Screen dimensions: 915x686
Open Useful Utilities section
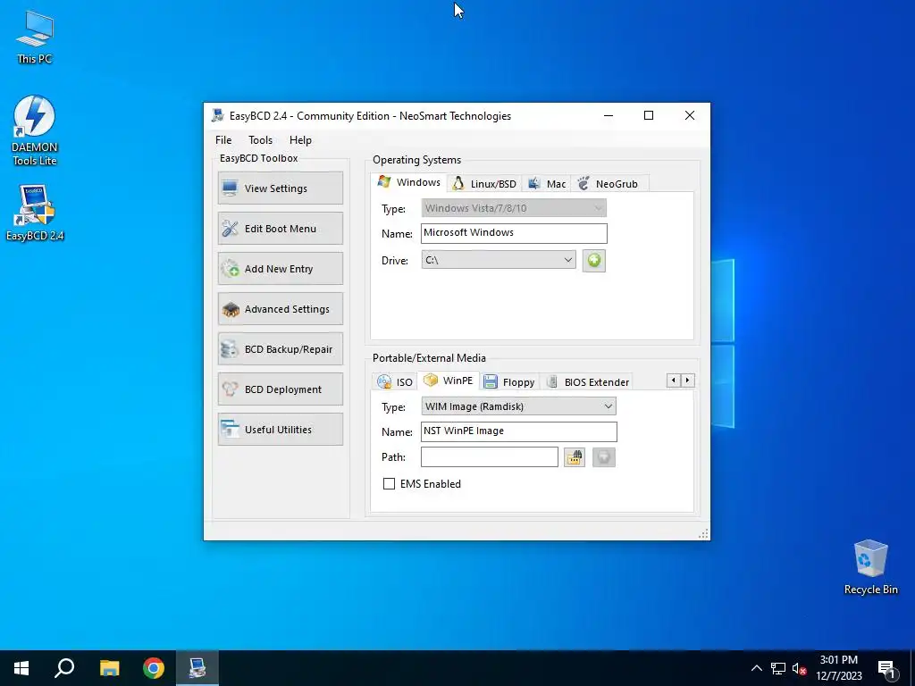click(x=280, y=430)
